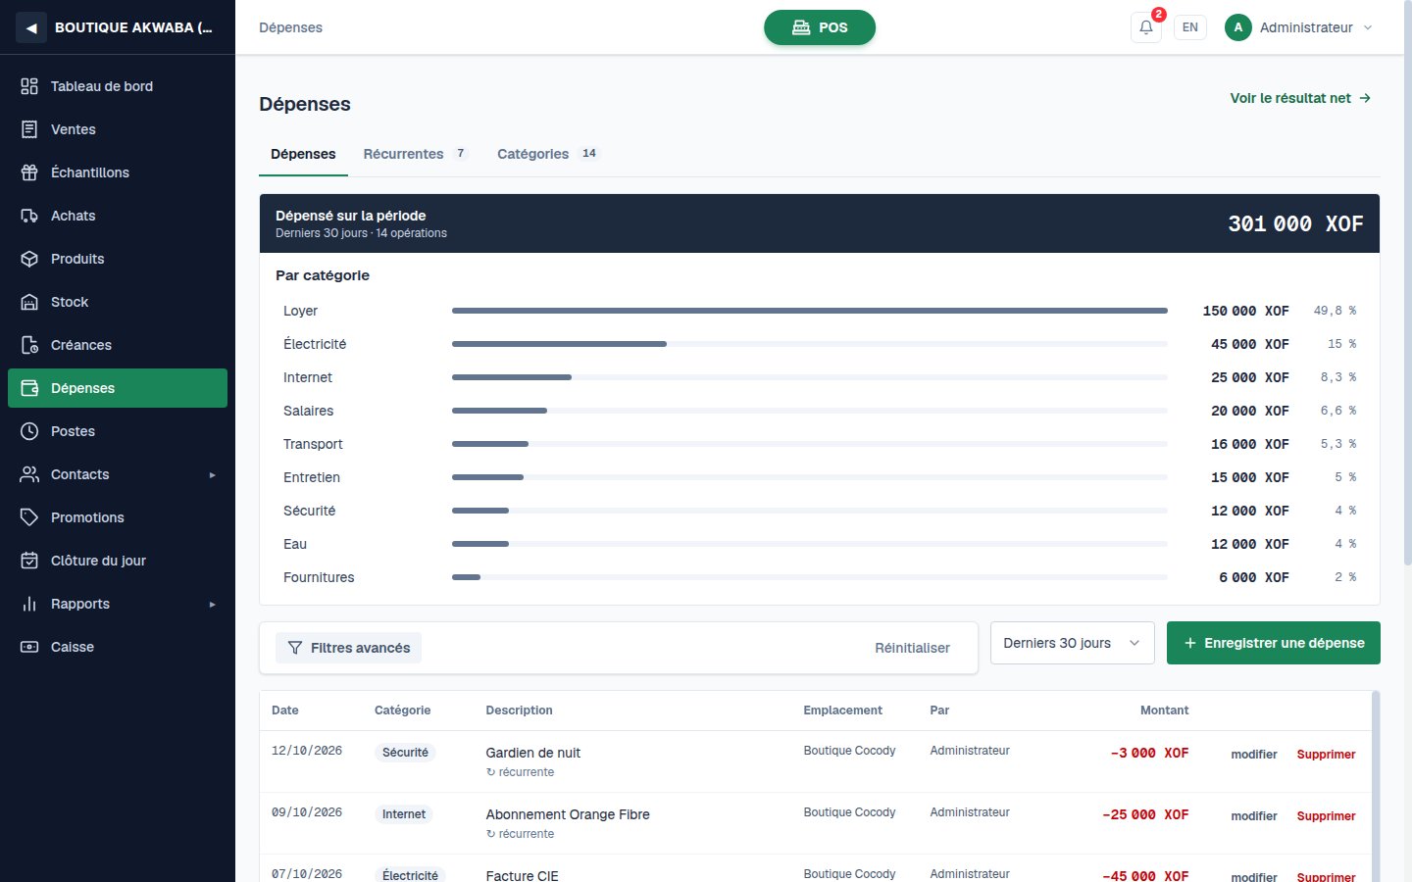Open Filtres avancés panel

[348, 648]
